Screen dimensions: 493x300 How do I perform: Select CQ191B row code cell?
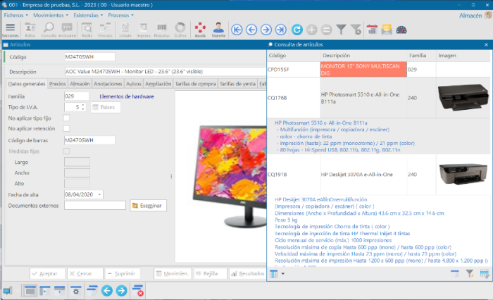(x=294, y=174)
